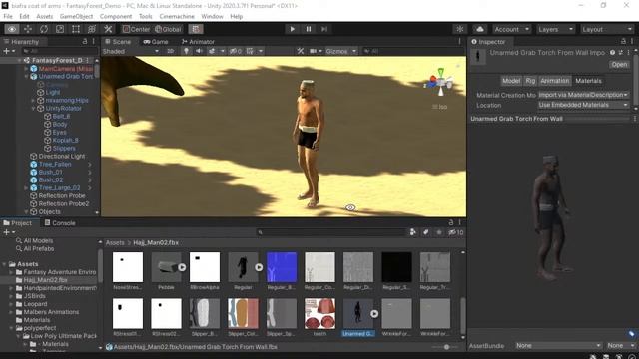Open Shaded draw mode dropdown
Screen dimensions: 639x359
131,51
